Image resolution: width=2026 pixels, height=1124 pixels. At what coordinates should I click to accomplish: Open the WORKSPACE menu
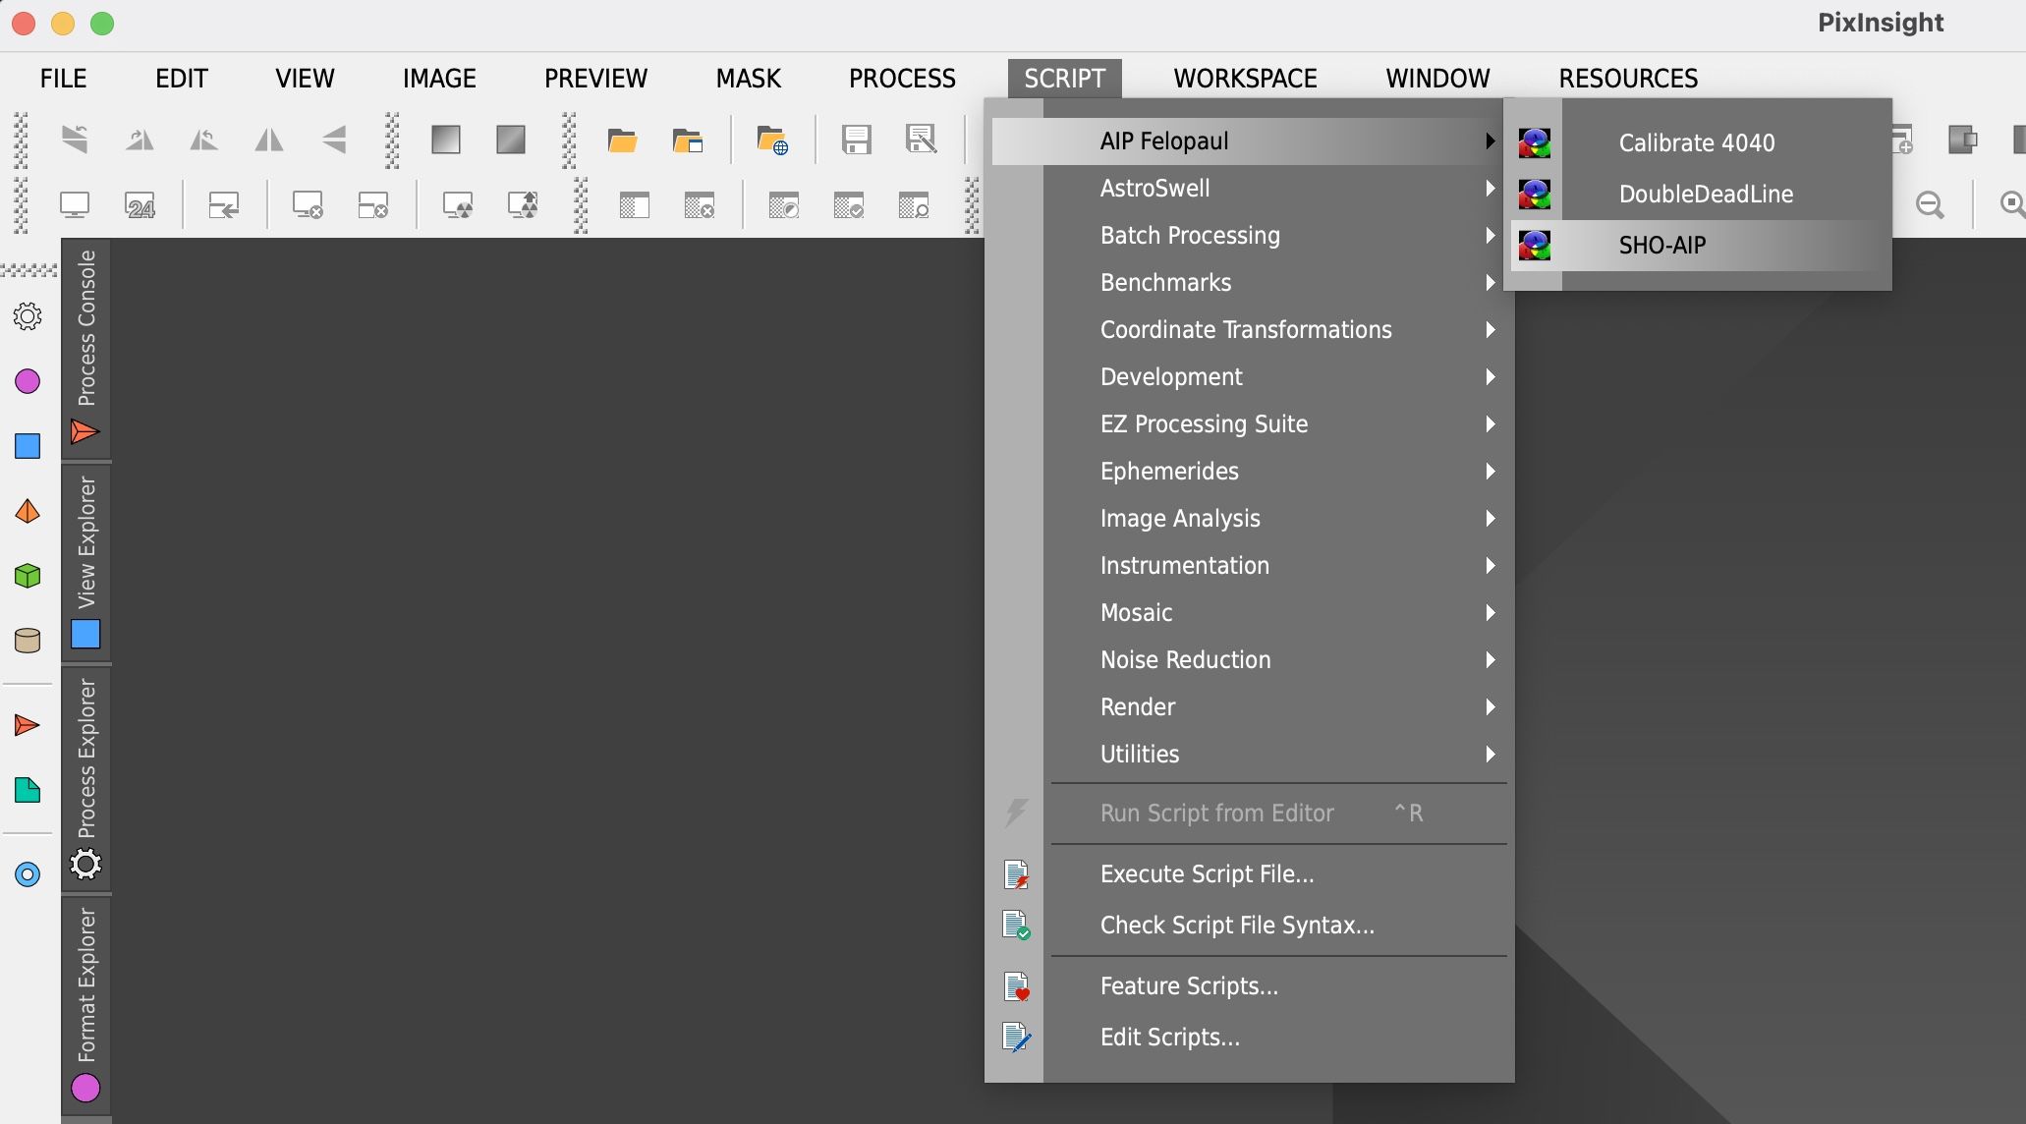click(x=1245, y=79)
